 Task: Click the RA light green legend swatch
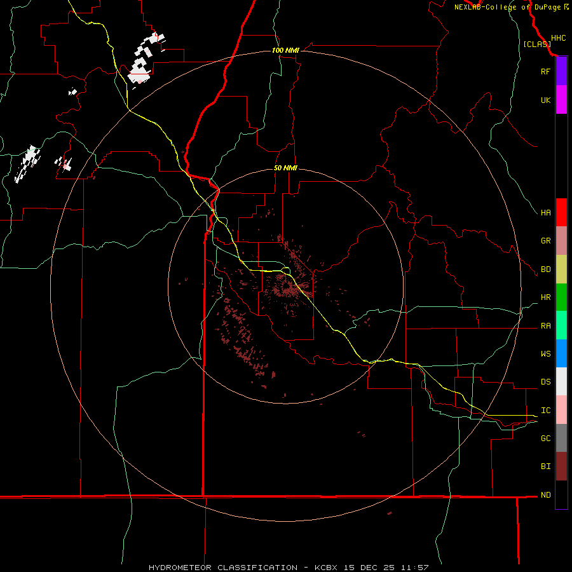(561, 325)
